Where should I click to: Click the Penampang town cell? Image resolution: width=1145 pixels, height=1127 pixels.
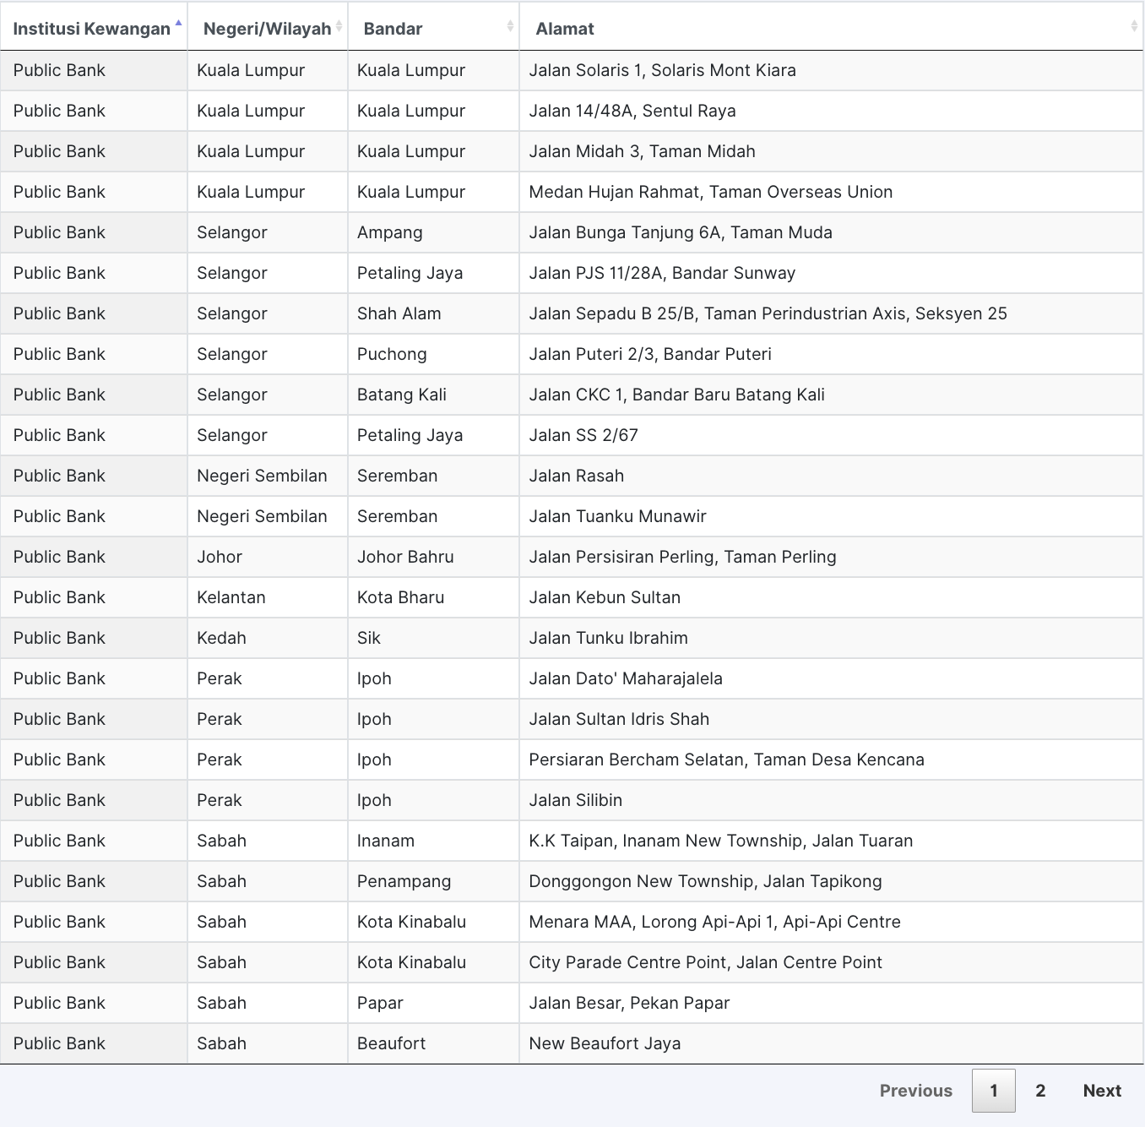click(404, 881)
